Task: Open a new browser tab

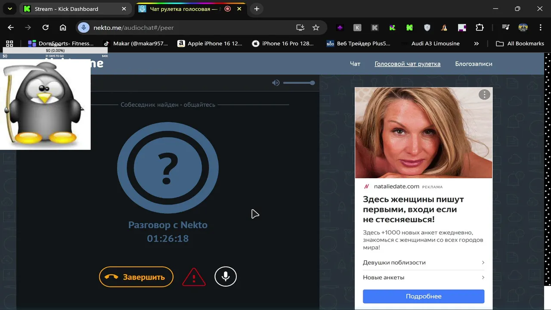Action: (257, 9)
